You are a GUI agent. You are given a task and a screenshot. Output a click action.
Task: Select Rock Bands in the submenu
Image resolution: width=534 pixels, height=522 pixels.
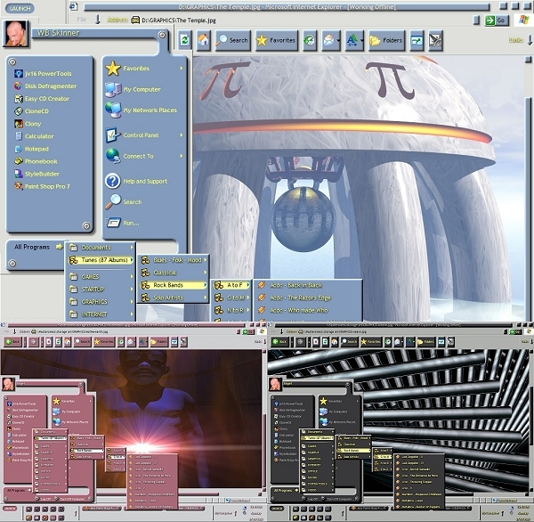click(x=174, y=285)
